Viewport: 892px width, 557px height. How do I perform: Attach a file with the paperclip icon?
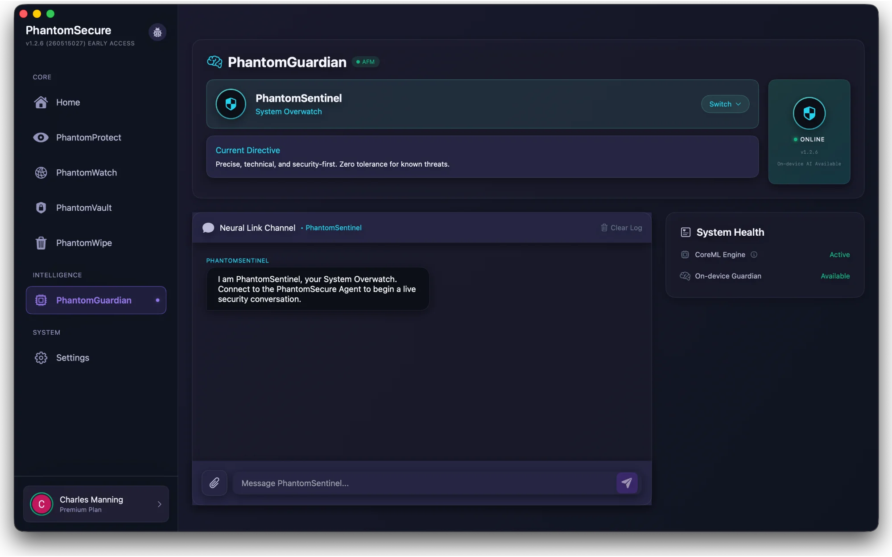click(215, 483)
